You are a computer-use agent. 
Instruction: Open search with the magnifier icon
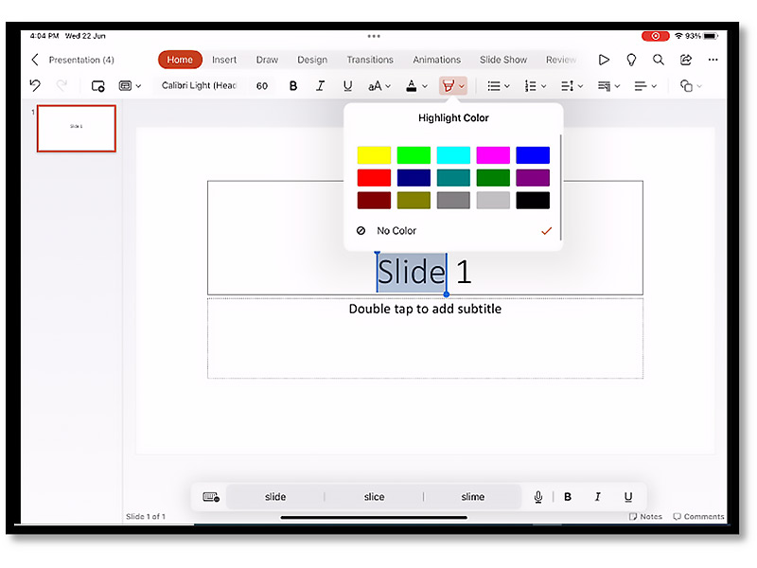point(658,60)
